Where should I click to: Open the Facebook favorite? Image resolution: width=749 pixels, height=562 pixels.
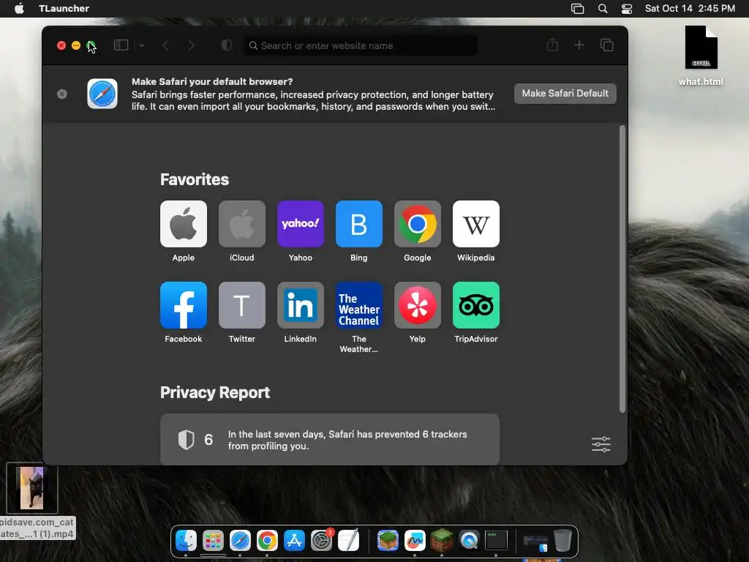(x=184, y=305)
